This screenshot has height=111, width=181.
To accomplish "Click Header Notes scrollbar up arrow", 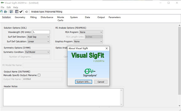I will coord(122,90).
